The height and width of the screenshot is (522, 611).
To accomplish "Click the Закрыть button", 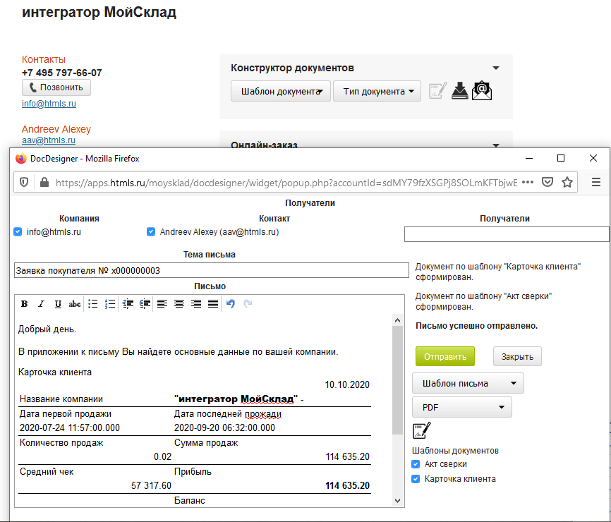I will 517,357.
